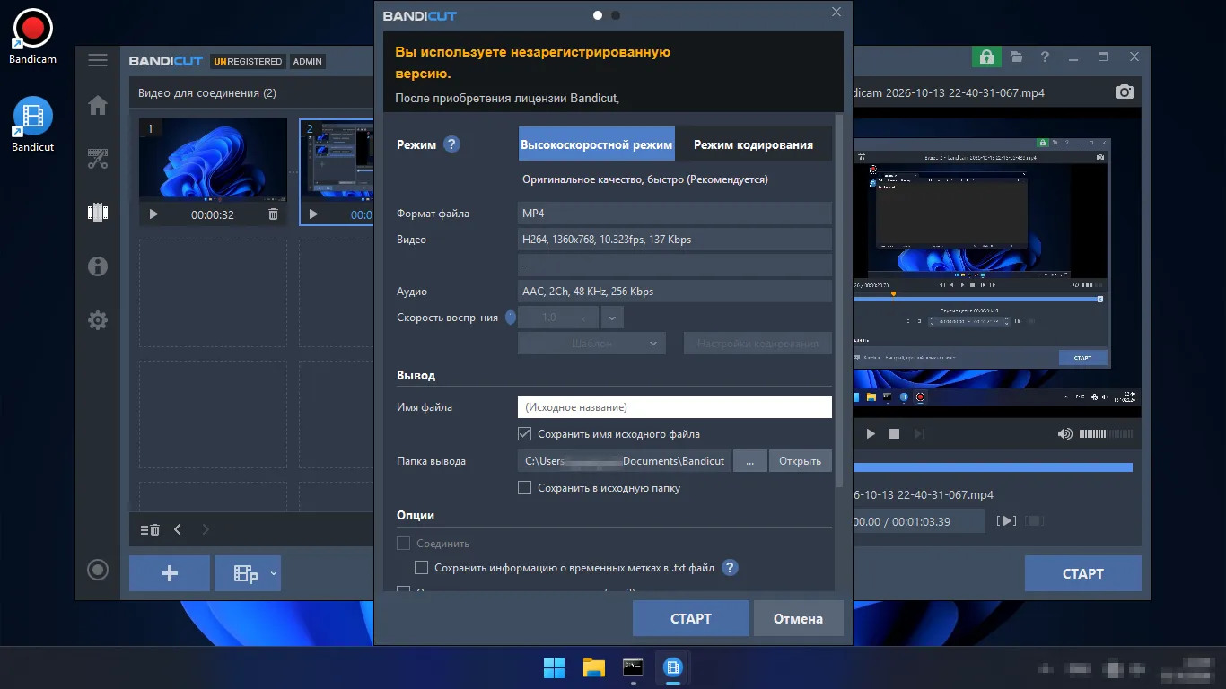Open File Explorer from the taskbar
Screen dimensions: 1226x689
pyautogui.click(x=594, y=667)
